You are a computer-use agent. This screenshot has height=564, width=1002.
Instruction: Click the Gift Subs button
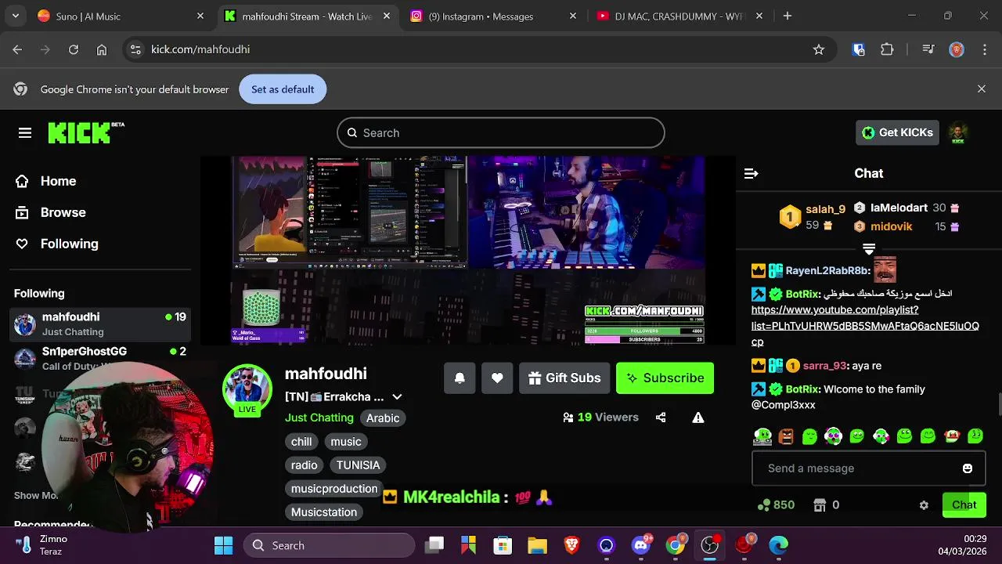click(564, 378)
